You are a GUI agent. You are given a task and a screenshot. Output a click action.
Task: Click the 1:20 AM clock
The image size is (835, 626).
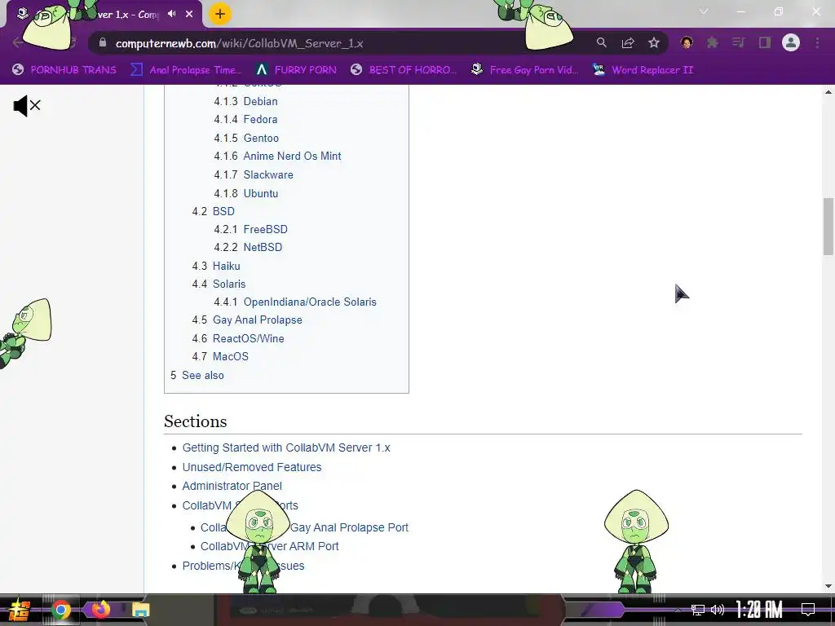pos(759,610)
